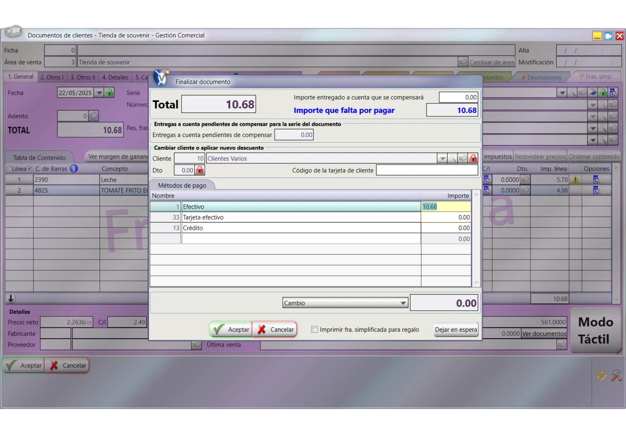Click the yellow warning icon on Leche row
Image resolution: width=626 pixels, height=429 pixels.
[575, 180]
